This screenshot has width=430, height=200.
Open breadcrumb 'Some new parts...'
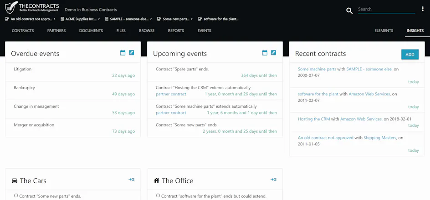coord(175,19)
